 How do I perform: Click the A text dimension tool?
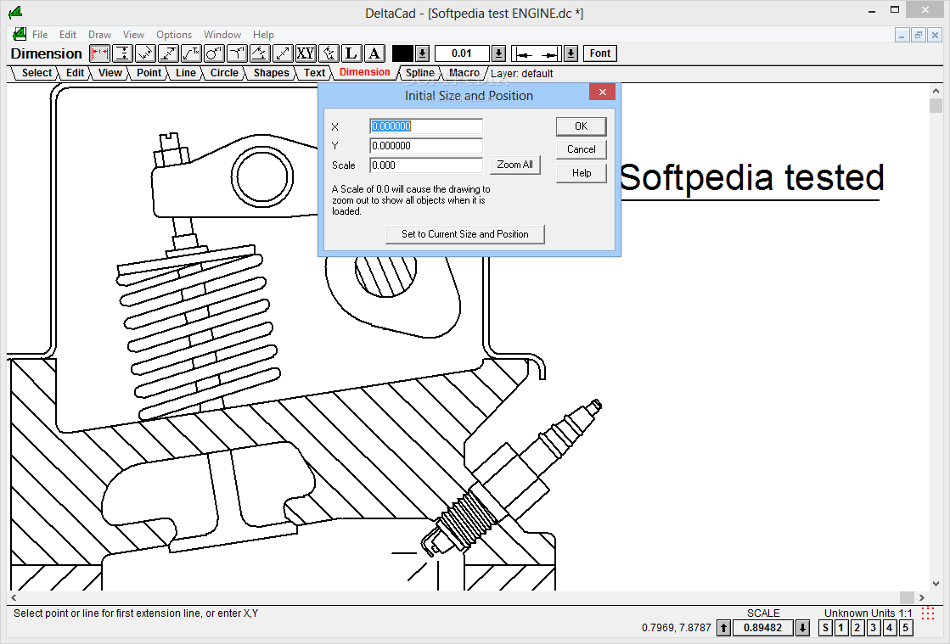click(374, 53)
